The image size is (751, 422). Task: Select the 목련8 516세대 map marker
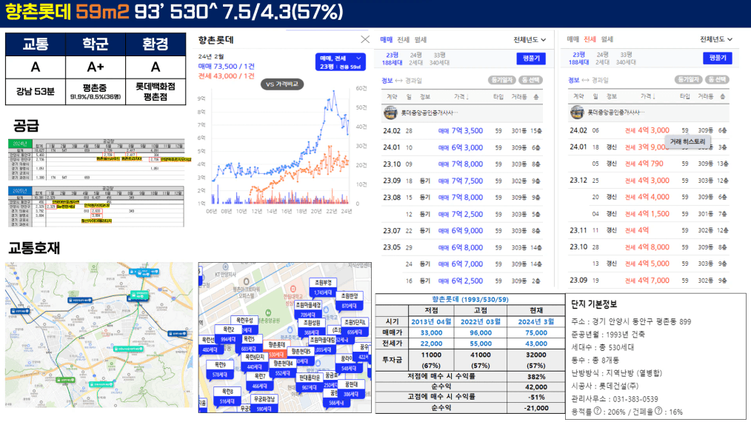click(x=227, y=397)
